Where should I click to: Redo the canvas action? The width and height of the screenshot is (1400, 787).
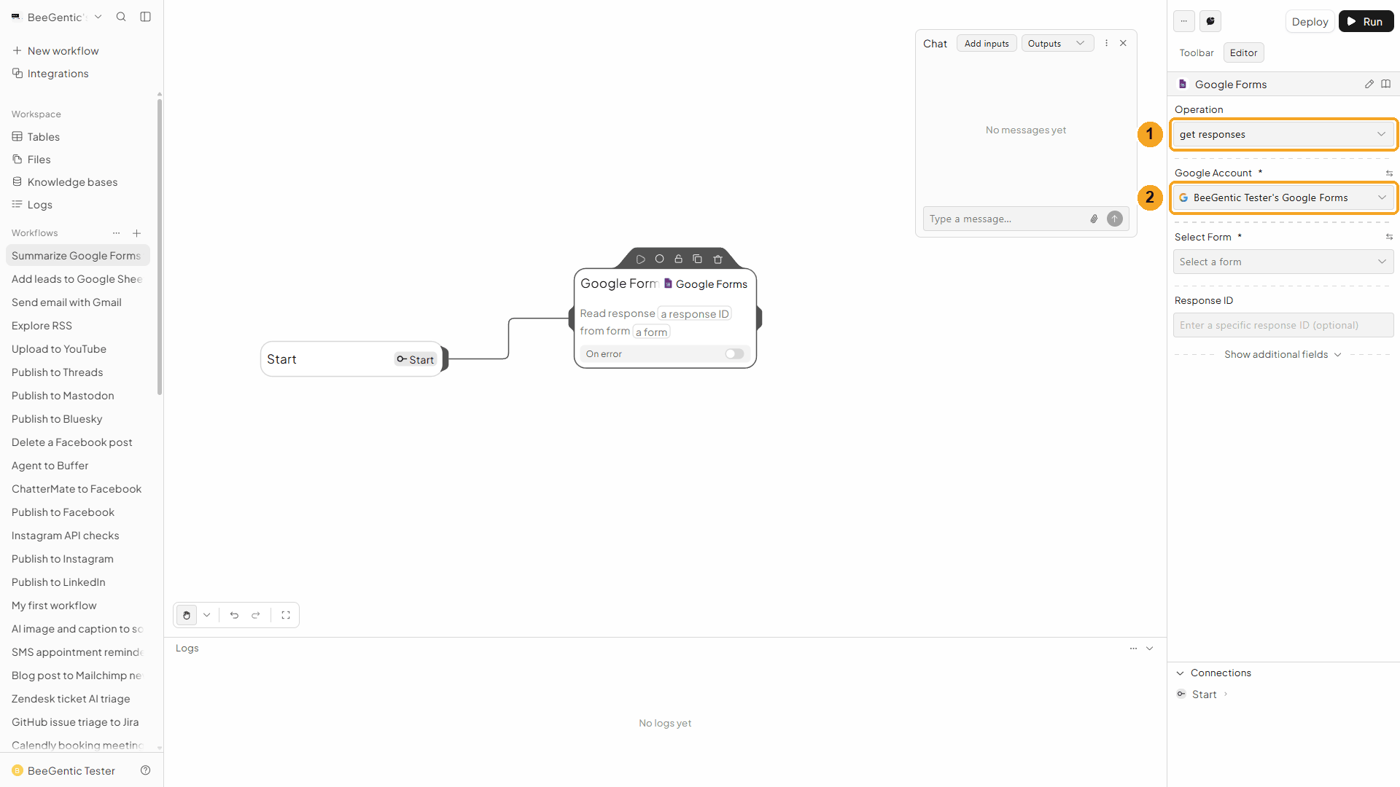point(256,615)
